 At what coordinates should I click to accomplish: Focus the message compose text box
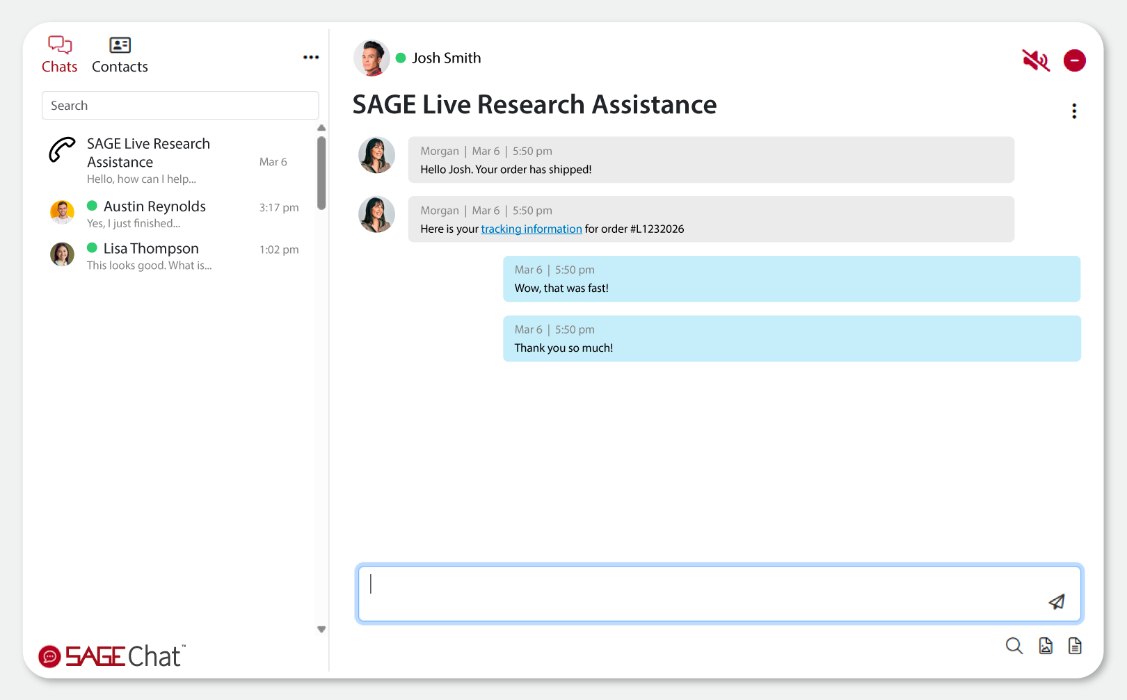[696, 593]
